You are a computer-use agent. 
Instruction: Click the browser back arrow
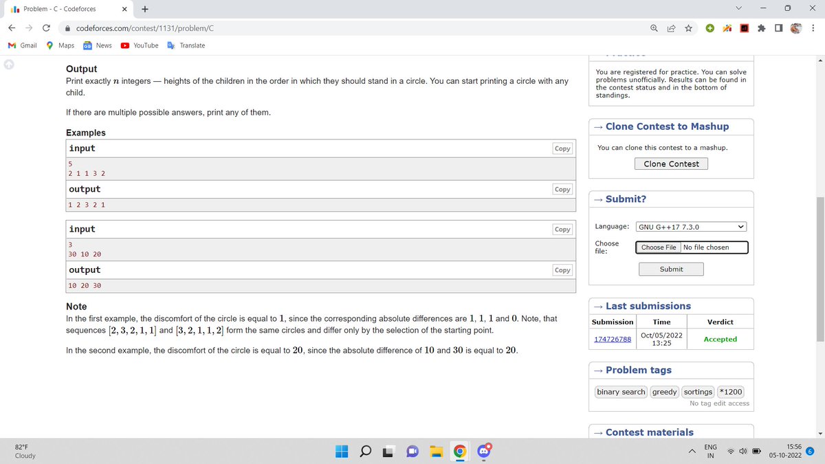click(x=12, y=27)
